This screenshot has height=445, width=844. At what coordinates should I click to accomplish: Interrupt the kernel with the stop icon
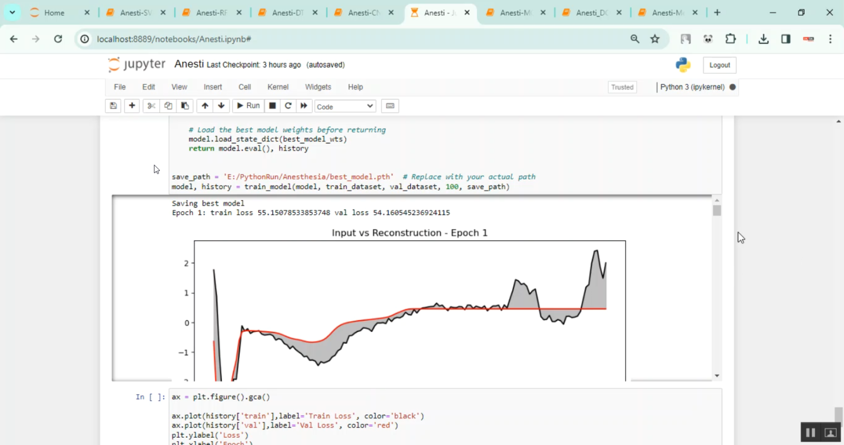[272, 106]
